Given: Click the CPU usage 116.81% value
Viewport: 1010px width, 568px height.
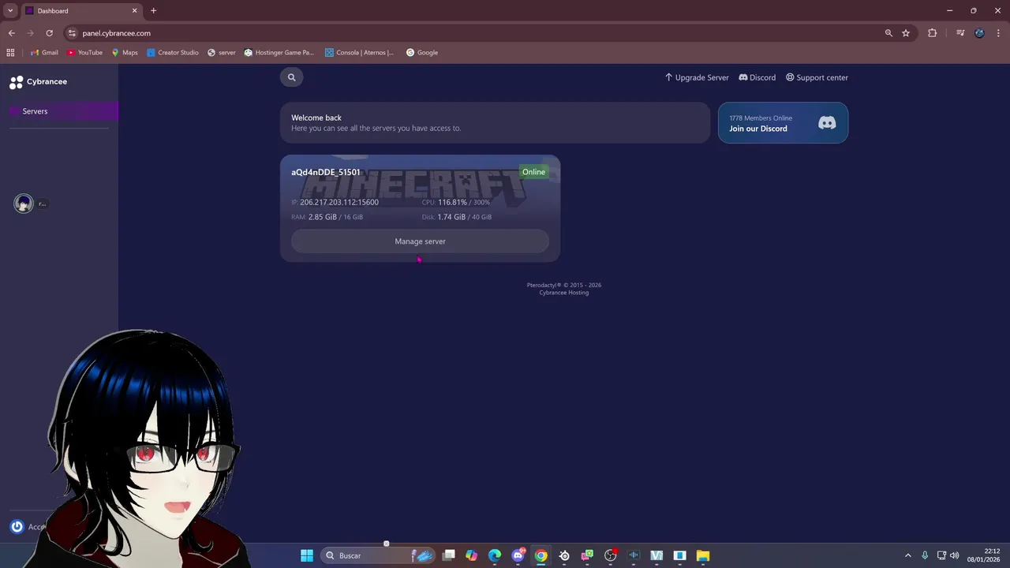Looking at the screenshot, I should 452,202.
